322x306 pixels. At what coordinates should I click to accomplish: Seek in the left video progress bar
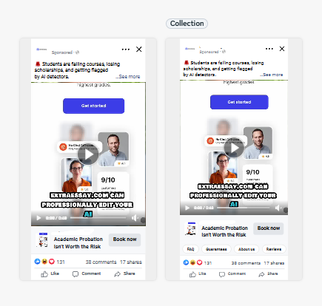(98, 218)
